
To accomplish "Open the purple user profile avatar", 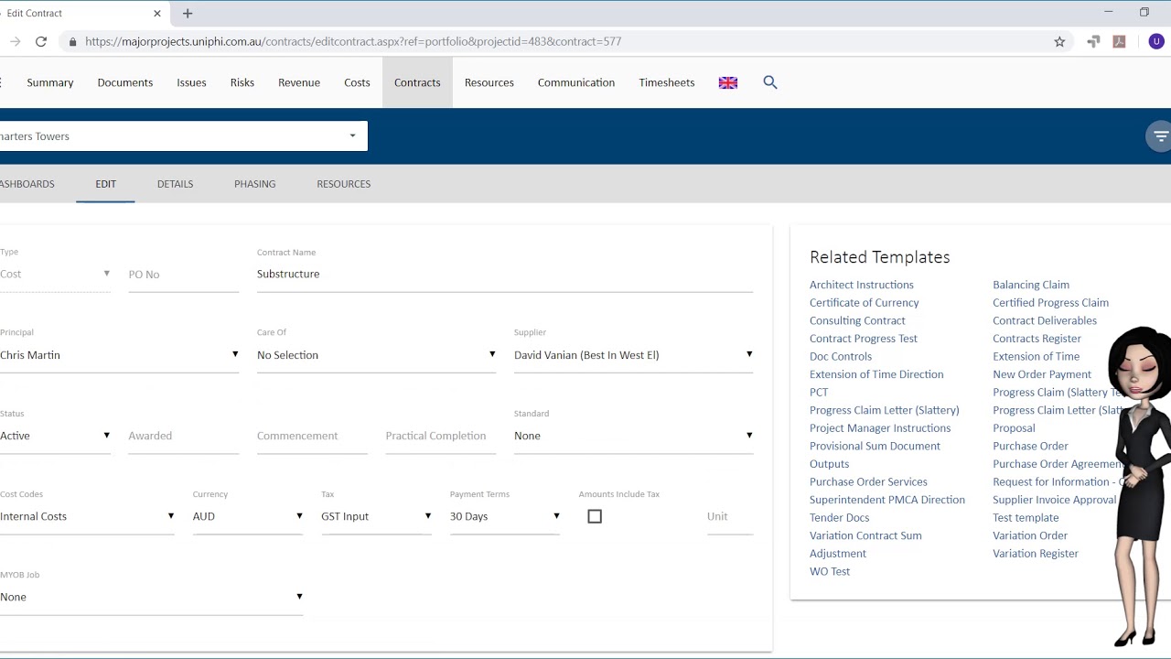I will click(x=1156, y=41).
